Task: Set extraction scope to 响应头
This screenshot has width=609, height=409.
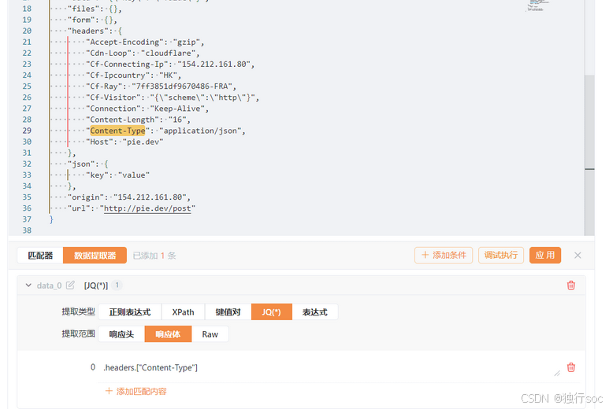Action: (121, 334)
